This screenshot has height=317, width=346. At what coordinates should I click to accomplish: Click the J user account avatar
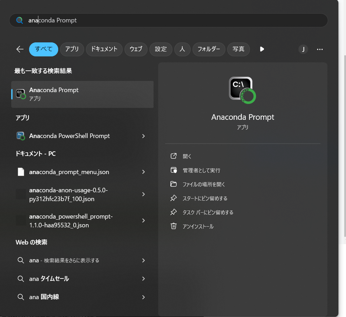(x=303, y=49)
